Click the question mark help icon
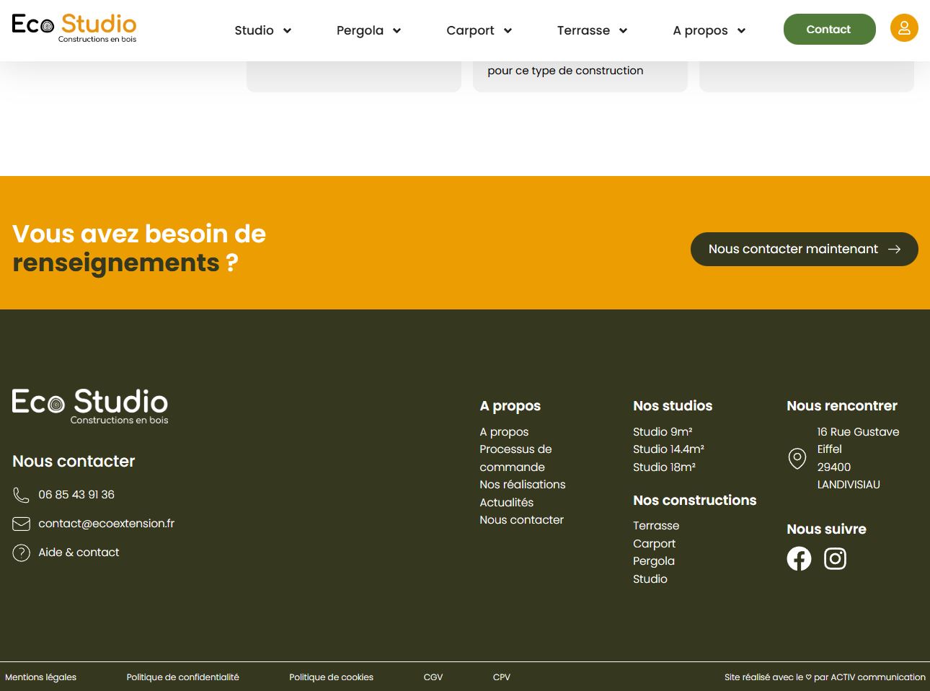This screenshot has height=691, width=930. [x=21, y=553]
